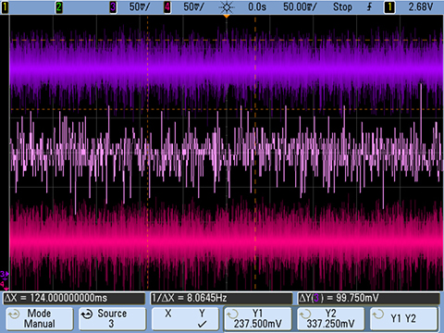
Task: Click the channel 3 ground reference marker
Action: [5, 274]
